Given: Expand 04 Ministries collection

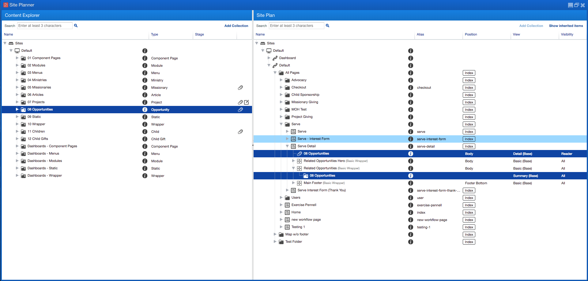Looking at the screenshot, I should coord(17,80).
